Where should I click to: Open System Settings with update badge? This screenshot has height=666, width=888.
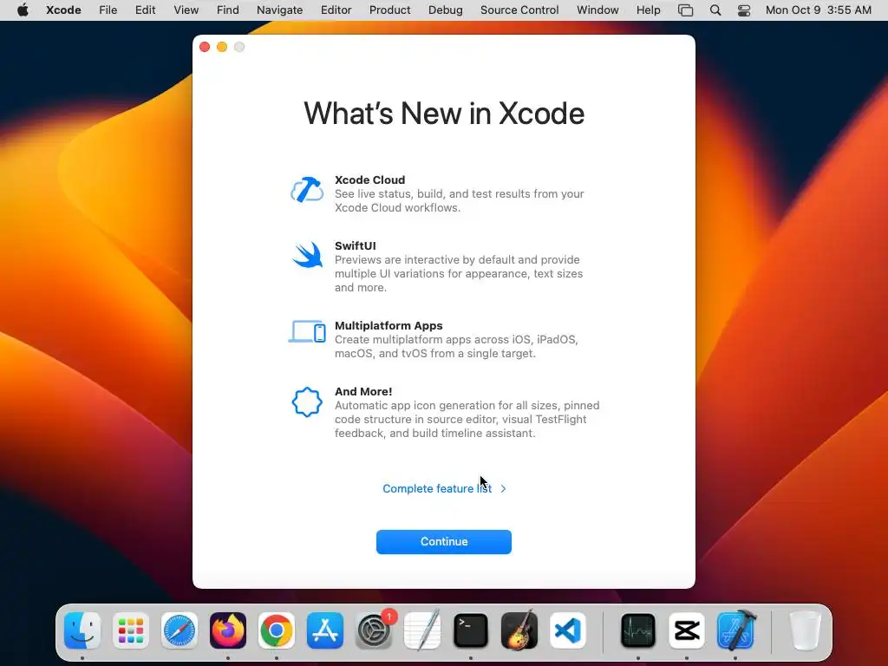374,630
